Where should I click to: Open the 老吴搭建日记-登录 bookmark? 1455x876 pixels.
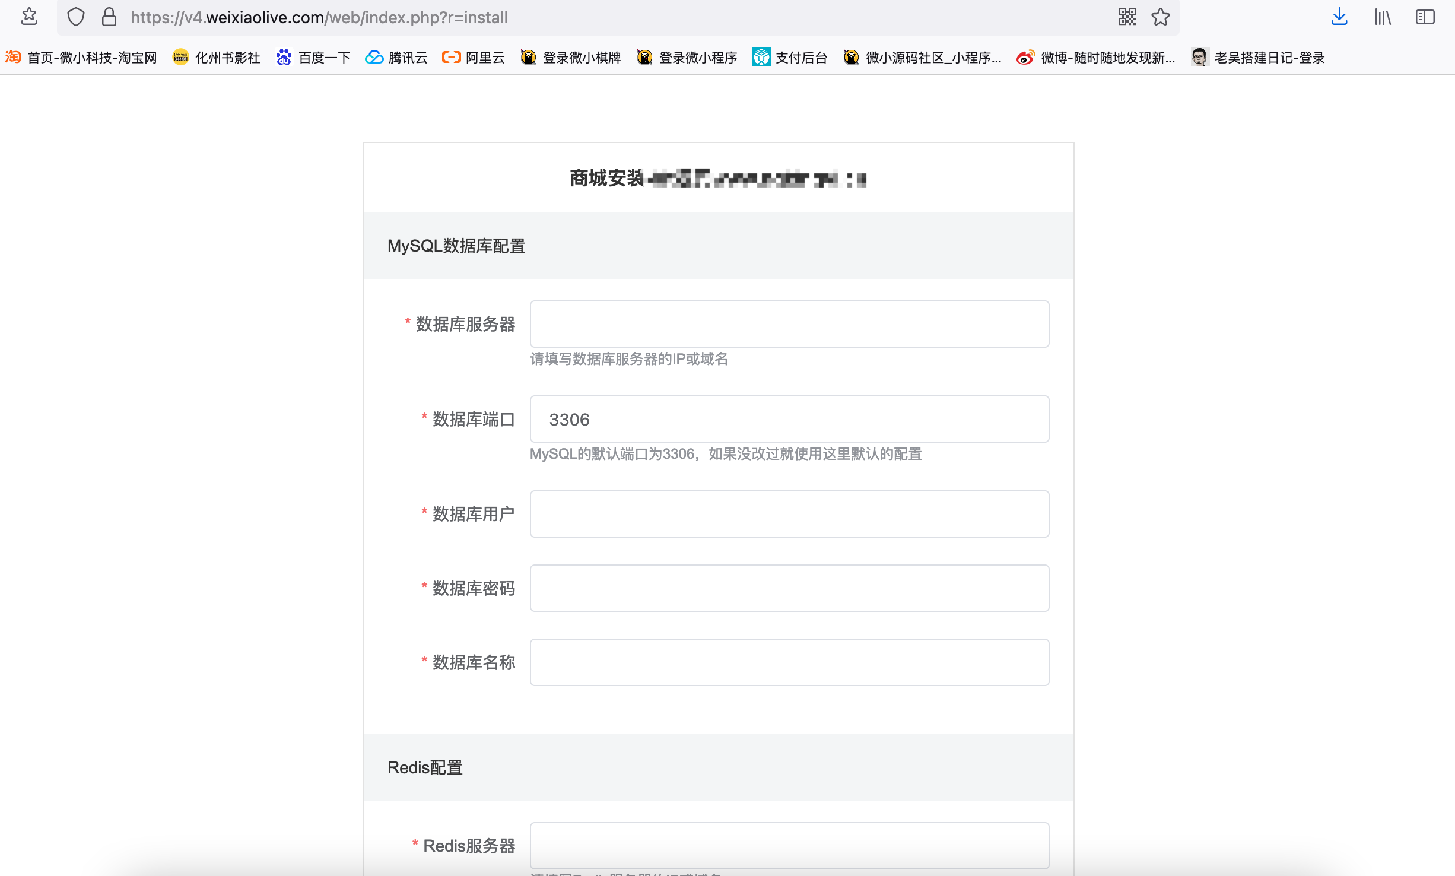click(x=1258, y=58)
